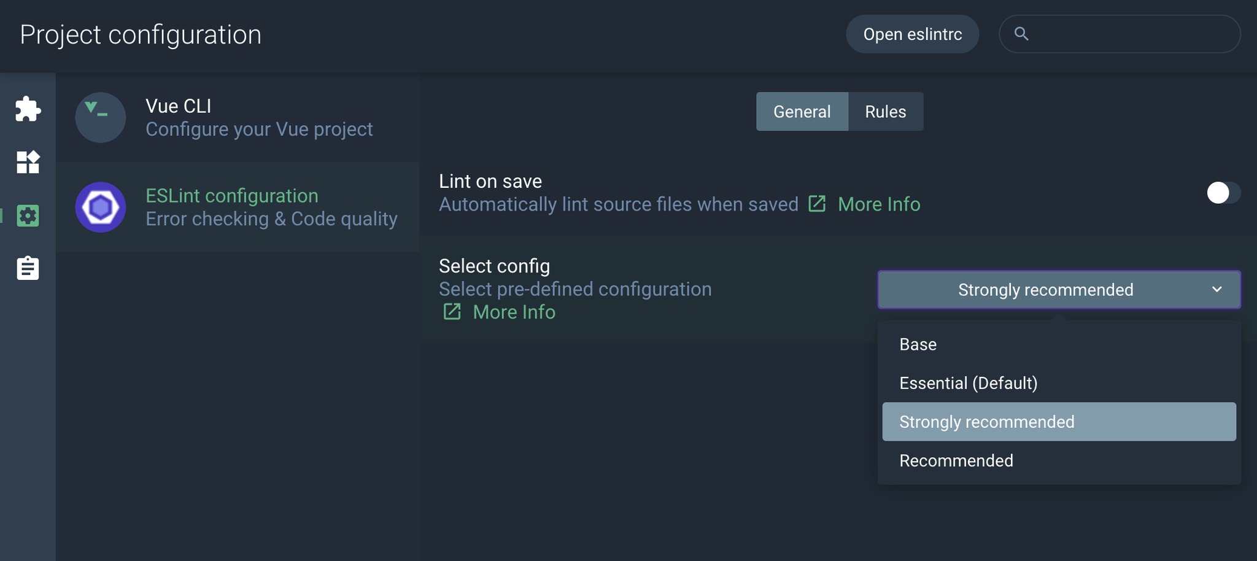Focus the search input field
The height and width of the screenshot is (561, 1257).
(x=1120, y=34)
